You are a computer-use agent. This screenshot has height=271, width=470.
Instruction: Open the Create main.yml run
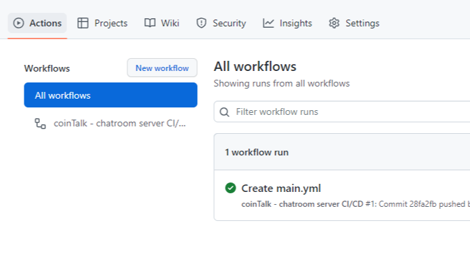[281, 188]
